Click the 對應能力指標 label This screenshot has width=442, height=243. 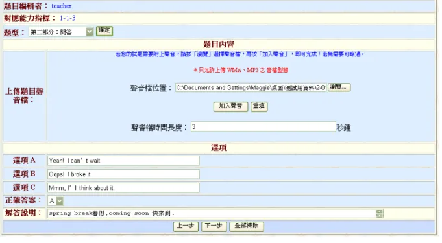pyautogui.click(x=30, y=18)
